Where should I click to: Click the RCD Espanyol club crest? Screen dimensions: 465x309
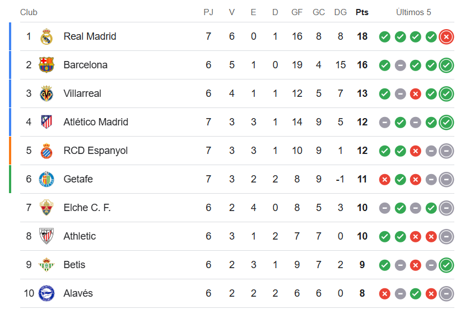point(46,151)
